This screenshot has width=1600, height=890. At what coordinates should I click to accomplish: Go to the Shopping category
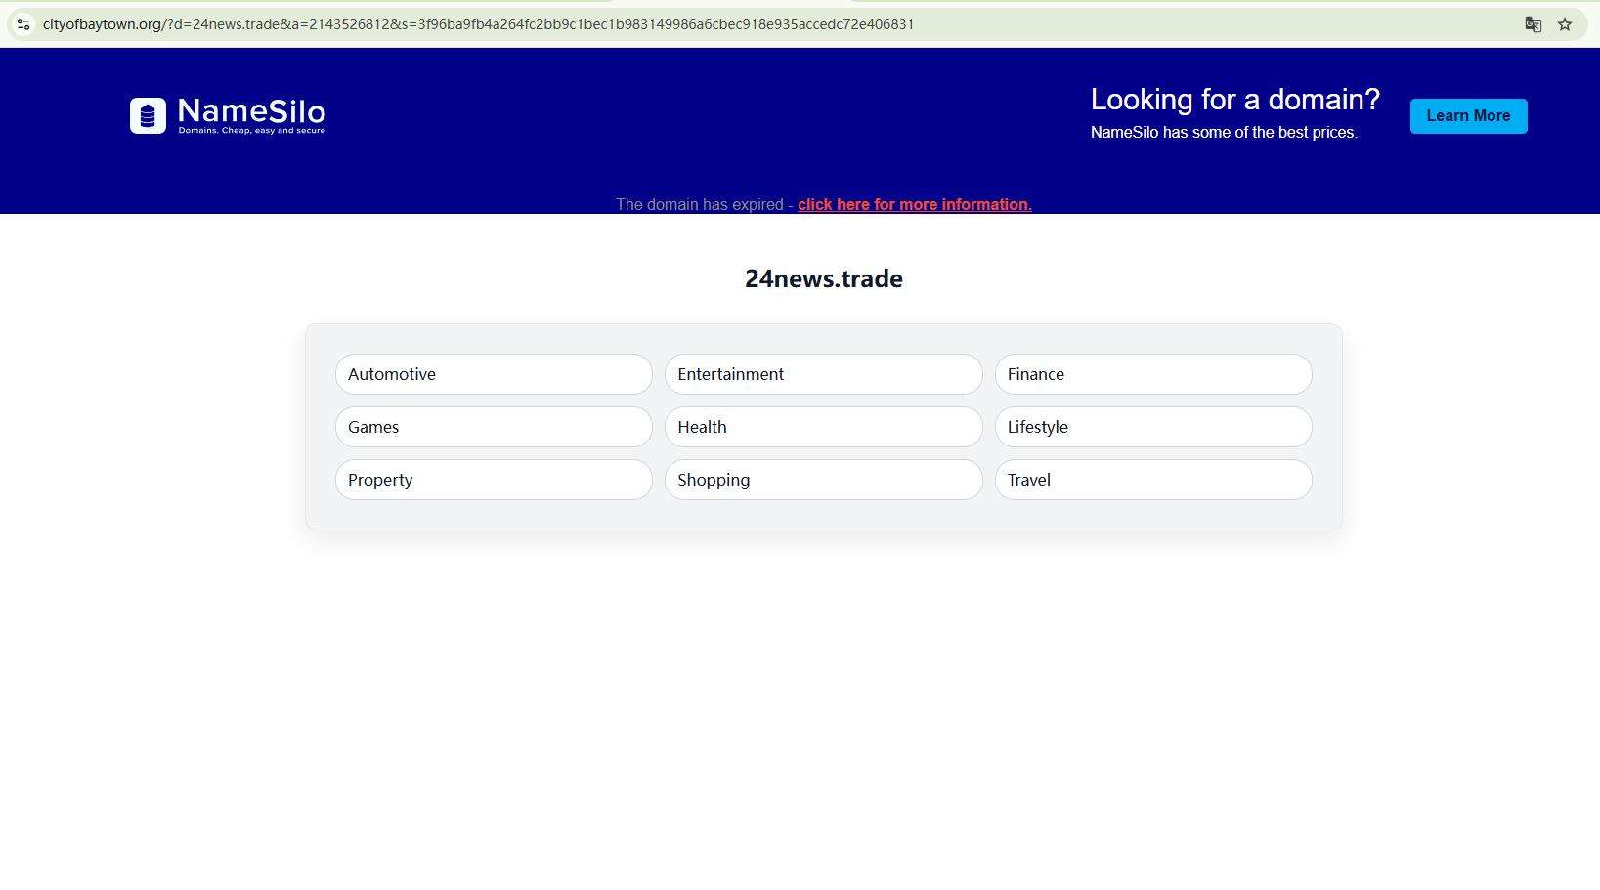coord(823,480)
